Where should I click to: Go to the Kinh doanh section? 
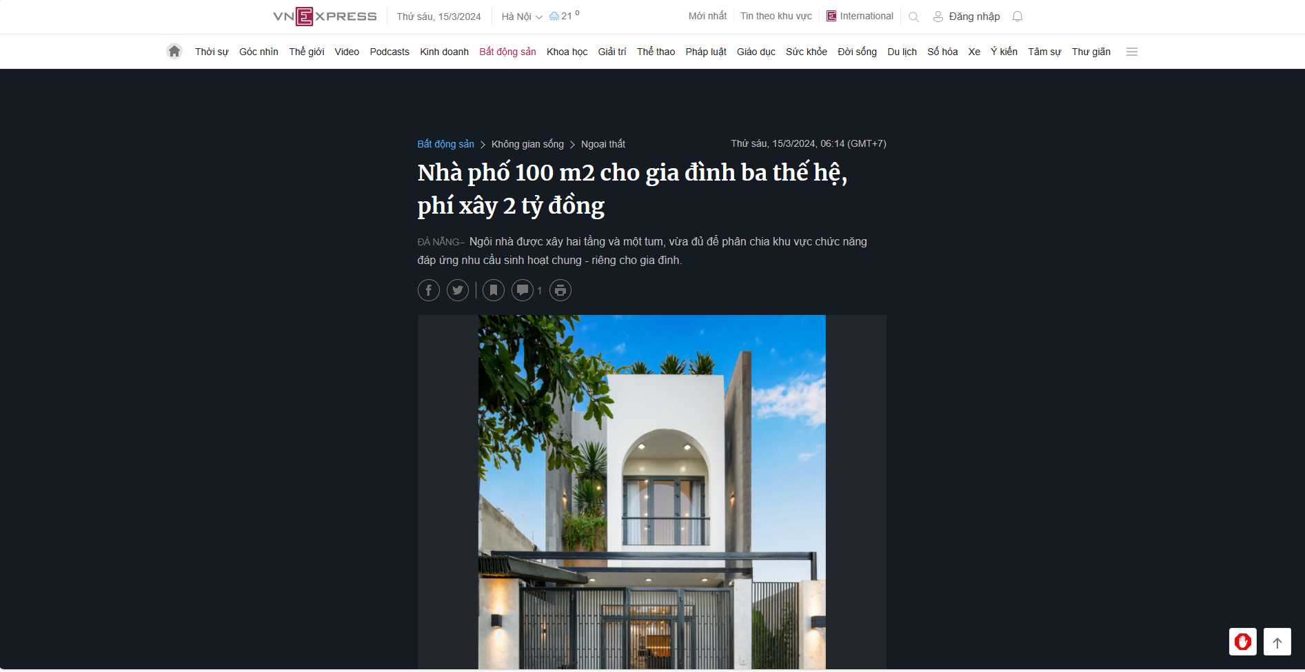pyautogui.click(x=444, y=52)
